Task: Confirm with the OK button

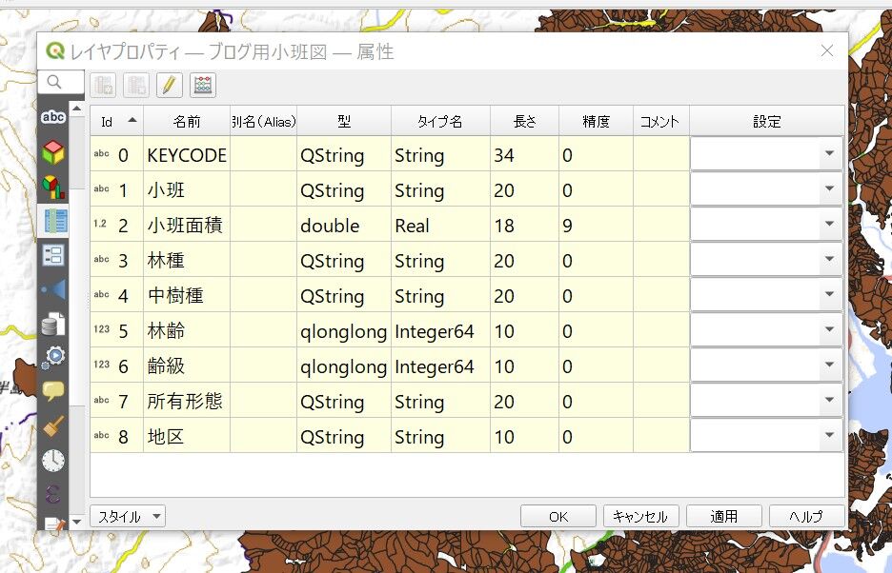Action: point(558,516)
